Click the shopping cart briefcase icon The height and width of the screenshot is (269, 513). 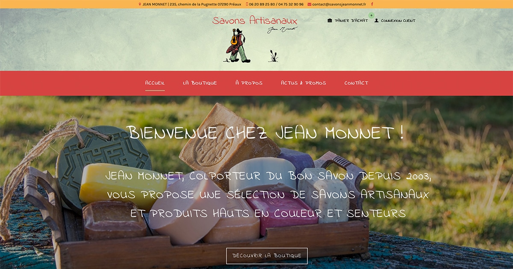click(330, 20)
